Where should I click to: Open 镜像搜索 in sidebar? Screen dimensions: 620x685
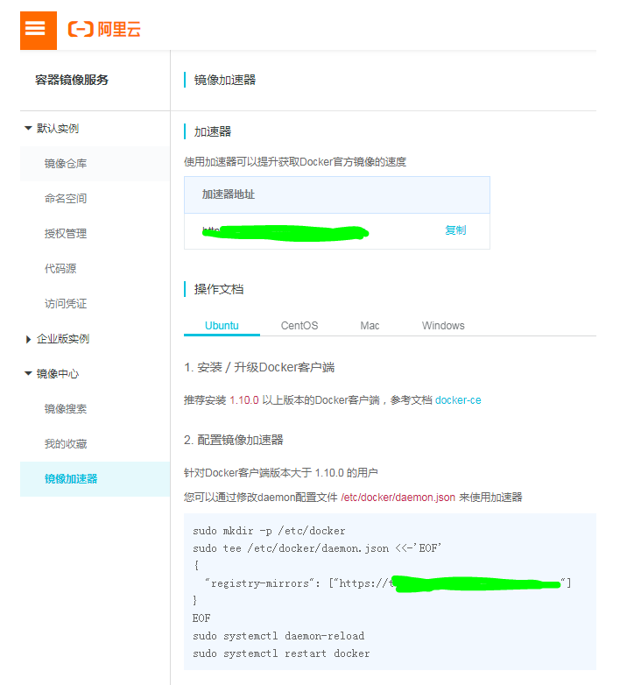66,409
